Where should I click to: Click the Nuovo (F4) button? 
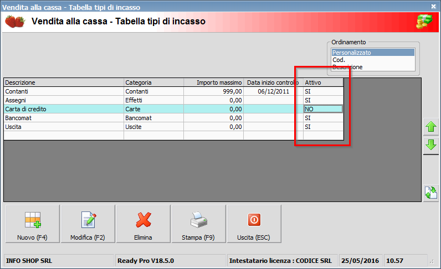[x=33, y=224]
